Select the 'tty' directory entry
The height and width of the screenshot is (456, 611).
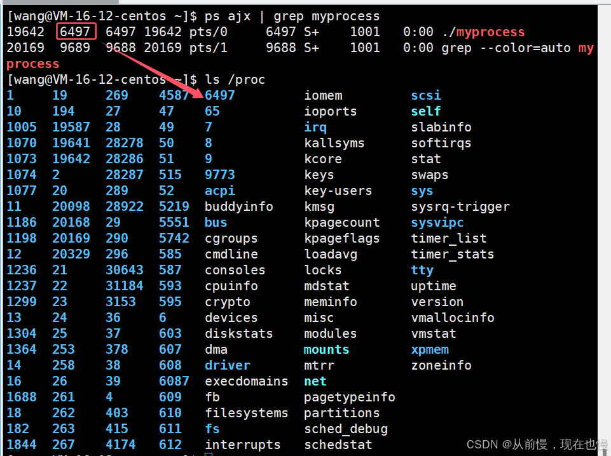tap(422, 270)
